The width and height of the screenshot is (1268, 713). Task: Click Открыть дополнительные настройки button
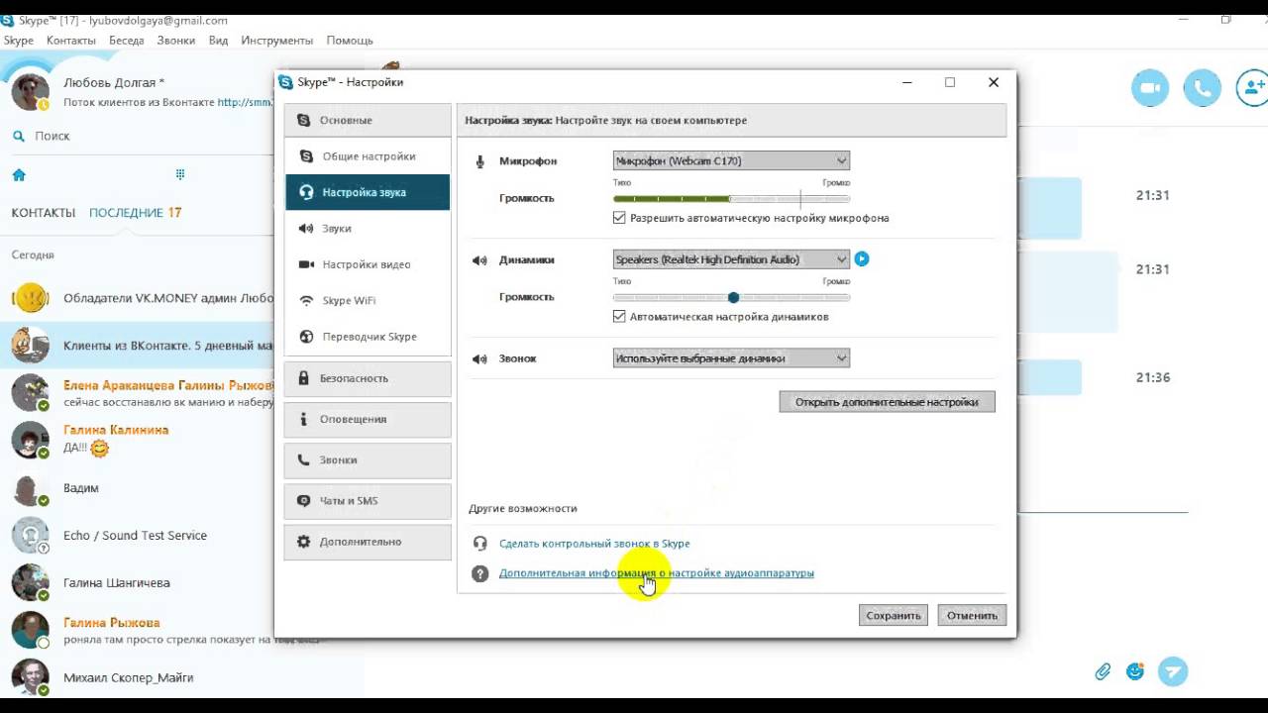tap(887, 401)
